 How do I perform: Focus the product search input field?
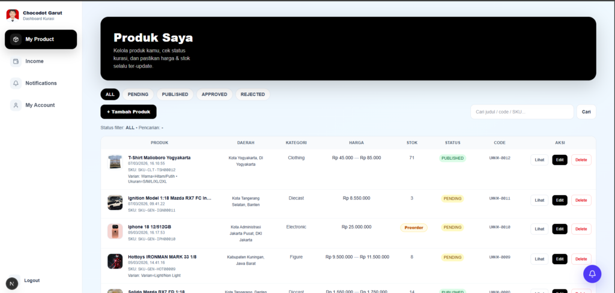click(x=521, y=112)
